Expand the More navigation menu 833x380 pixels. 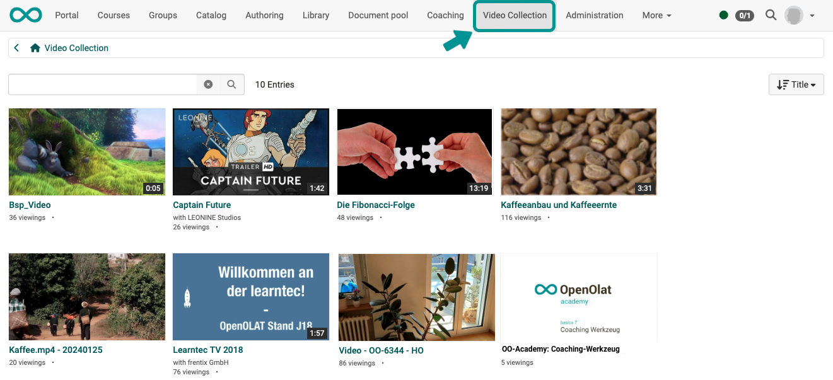[x=656, y=15]
